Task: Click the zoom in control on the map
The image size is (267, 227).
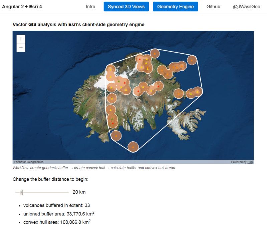Action: coord(21,39)
